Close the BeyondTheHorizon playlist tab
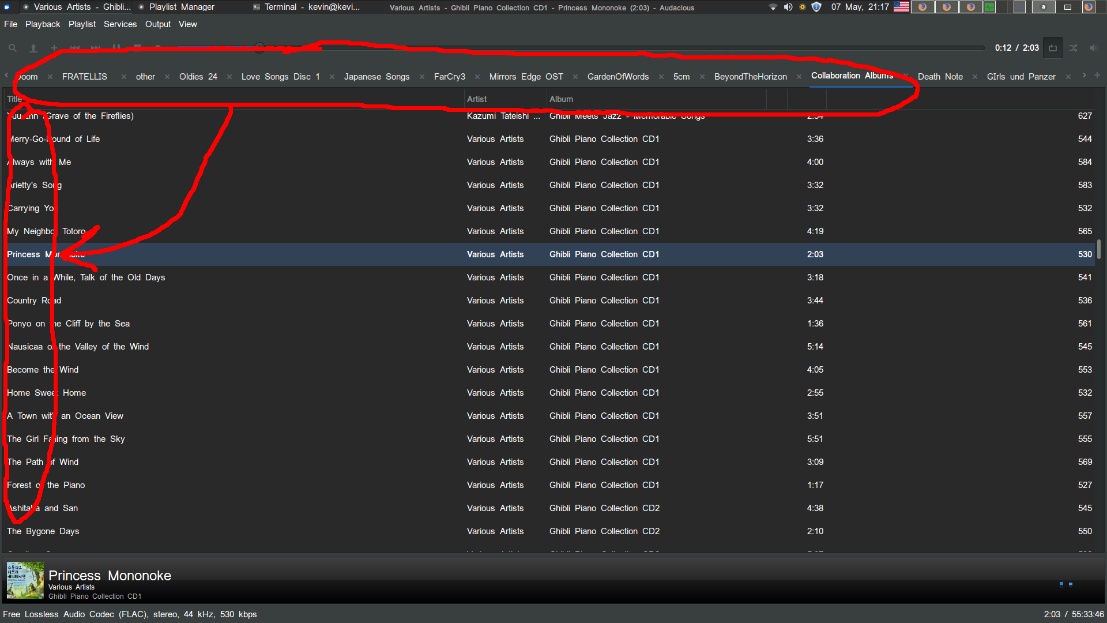This screenshot has height=623, width=1107. [x=799, y=77]
